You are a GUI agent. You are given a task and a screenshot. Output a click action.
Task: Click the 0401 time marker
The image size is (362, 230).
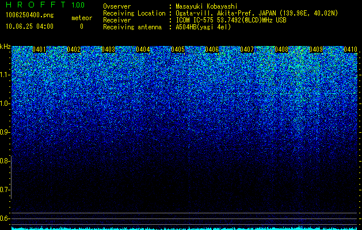pos(39,49)
